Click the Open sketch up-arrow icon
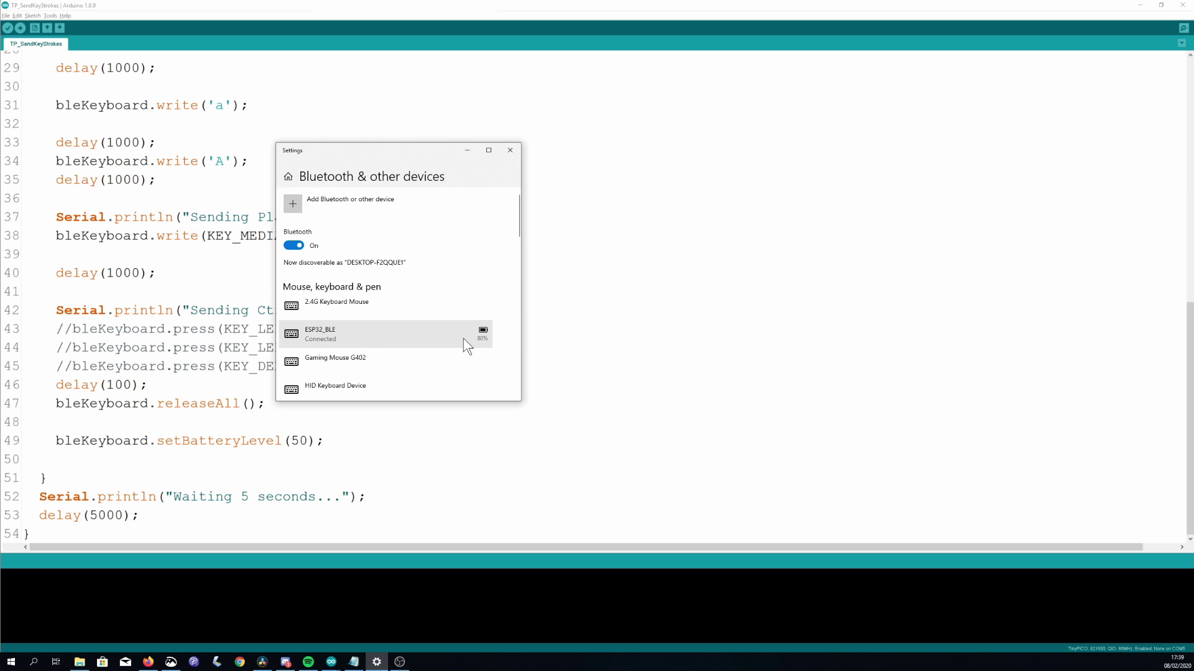Image resolution: width=1194 pixels, height=671 pixels. [x=47, y=28]
